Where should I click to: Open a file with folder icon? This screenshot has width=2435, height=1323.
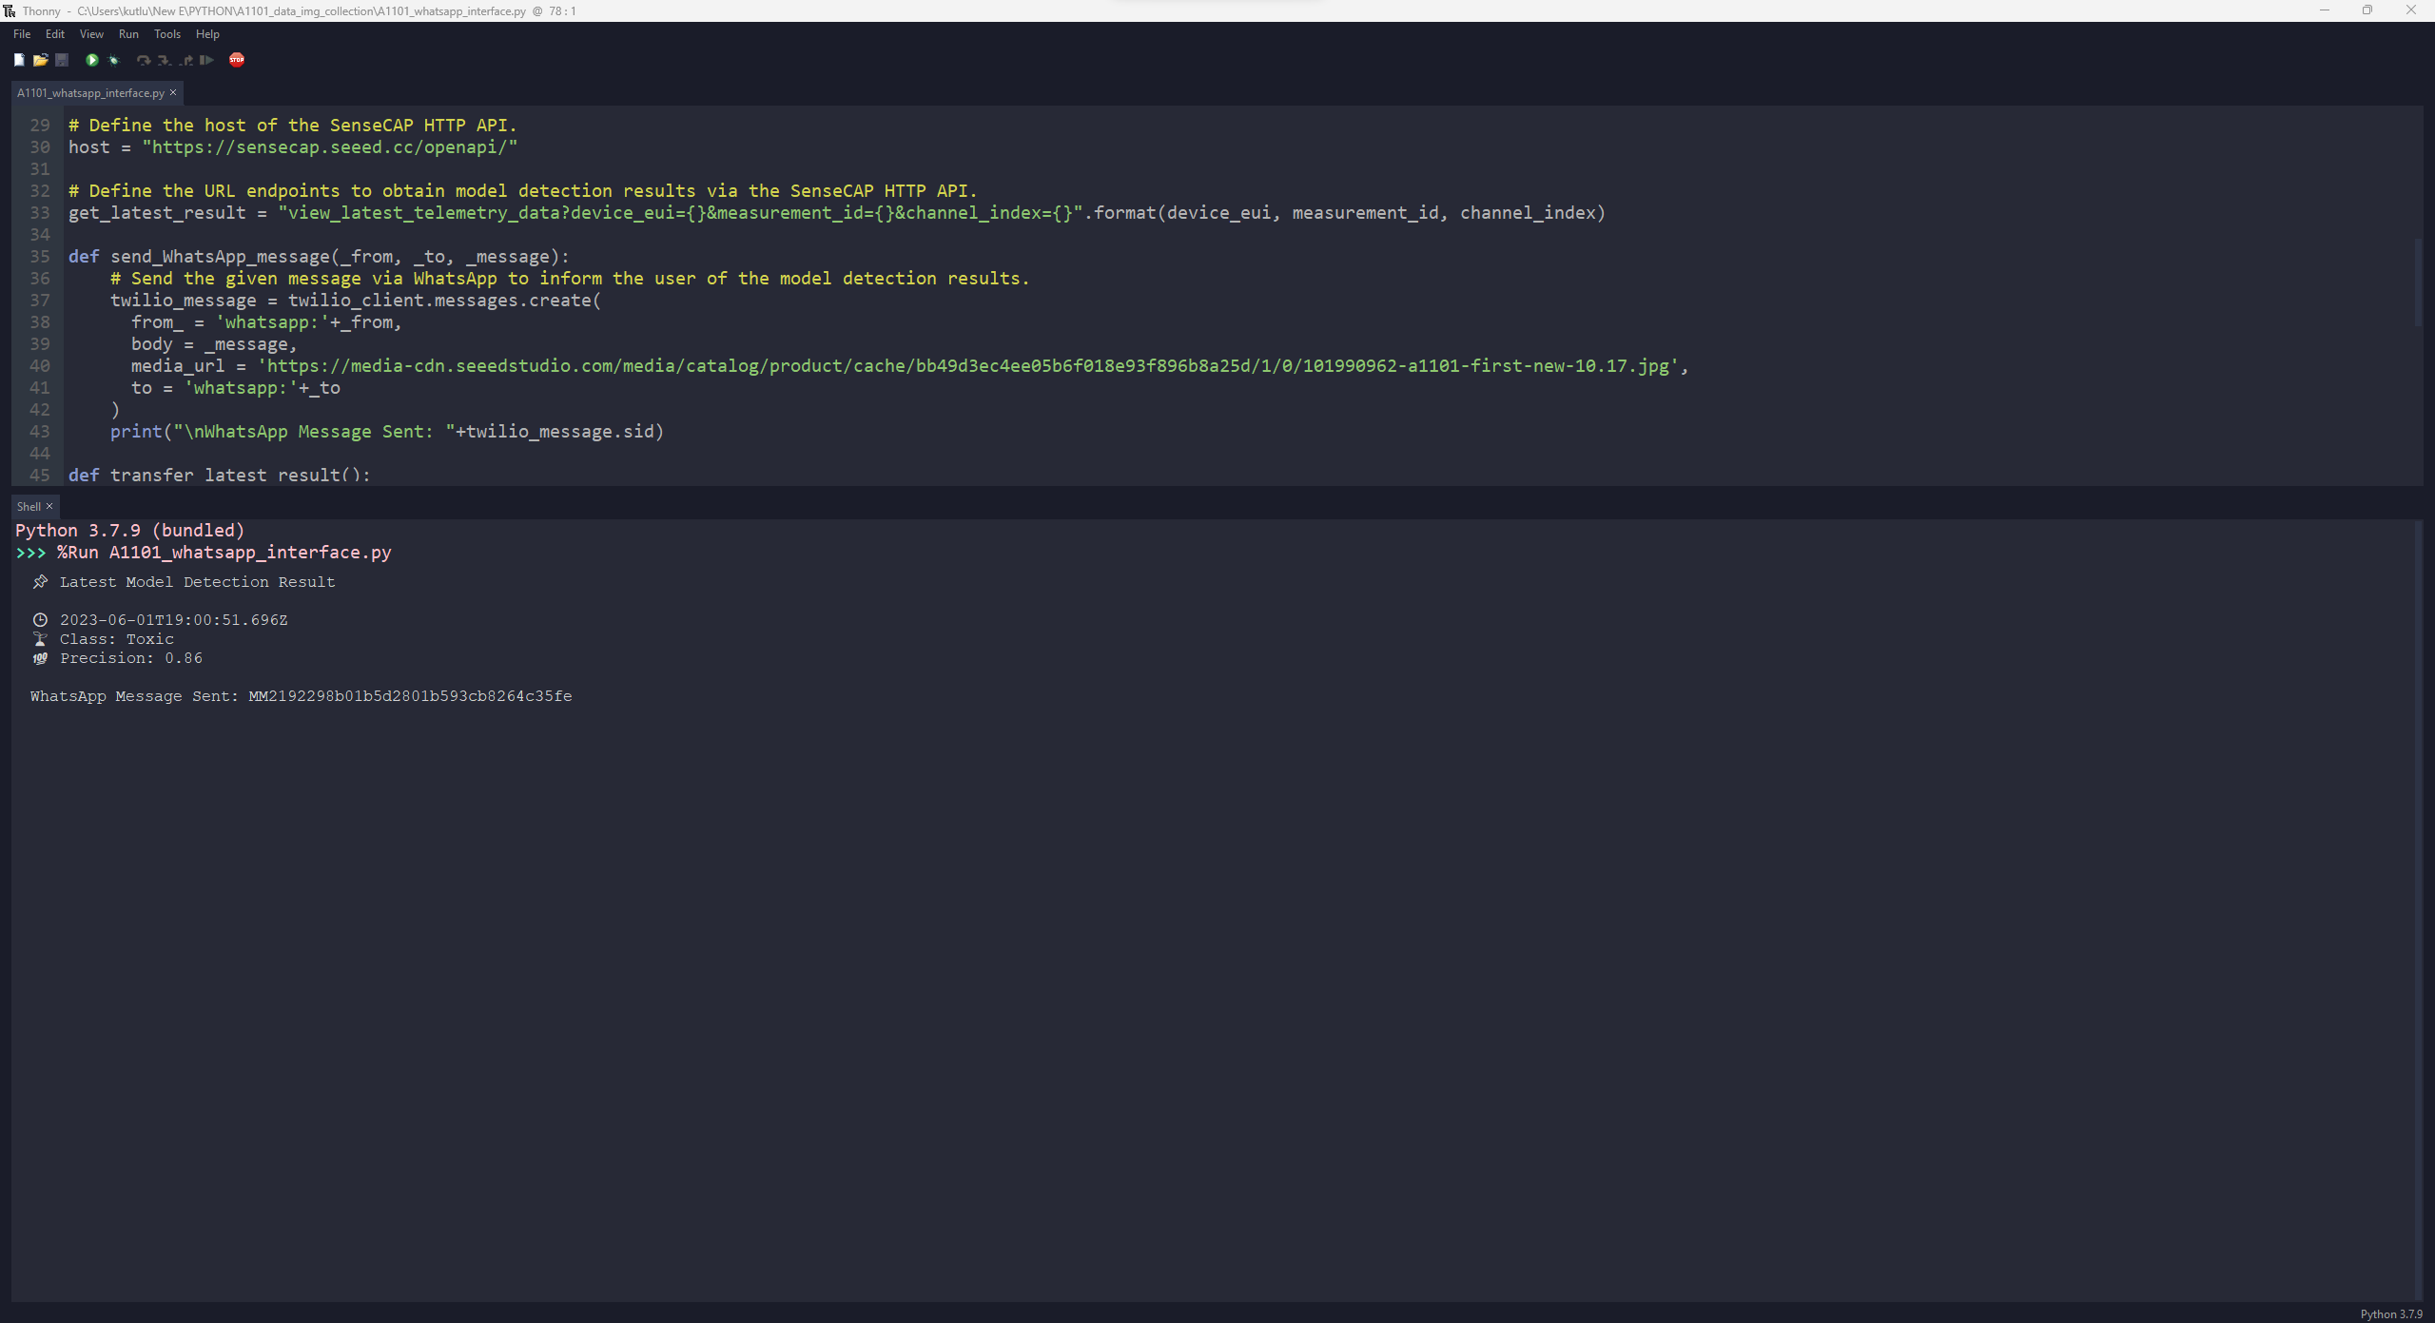pos(40,60)
